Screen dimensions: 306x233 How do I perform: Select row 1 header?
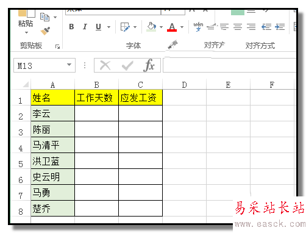pos(20,98)
